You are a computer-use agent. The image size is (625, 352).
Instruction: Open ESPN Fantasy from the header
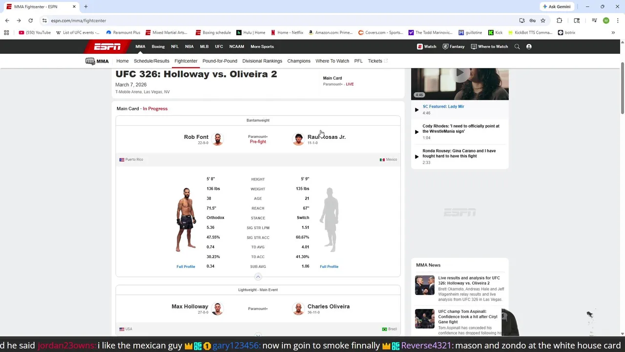pos(454,46)
